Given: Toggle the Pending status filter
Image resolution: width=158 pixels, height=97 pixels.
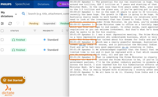Looking at the screenshot, I should click(x=34, y=24).
